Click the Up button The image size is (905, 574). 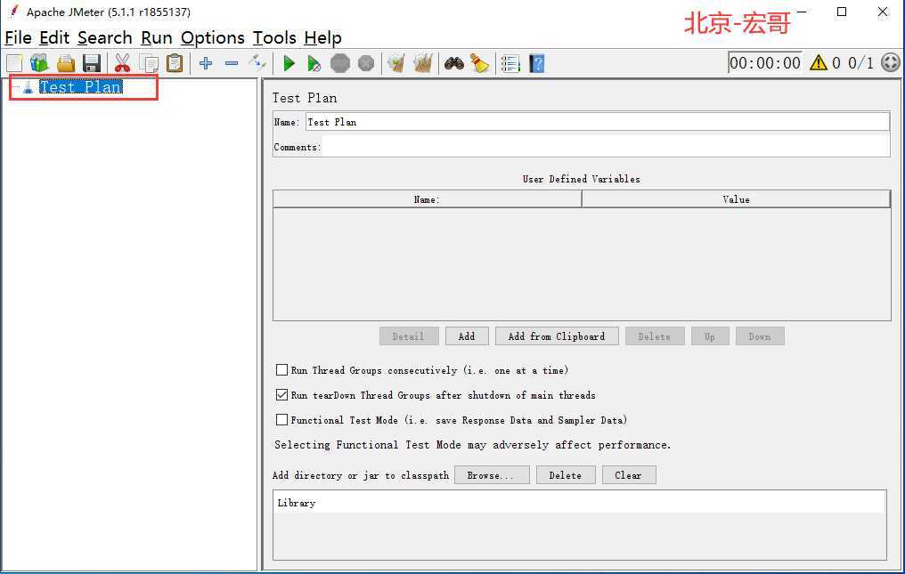point(710,336)
